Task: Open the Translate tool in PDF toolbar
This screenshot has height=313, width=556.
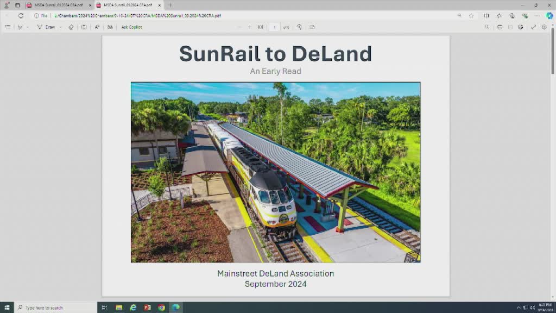Action: [110, 27]
